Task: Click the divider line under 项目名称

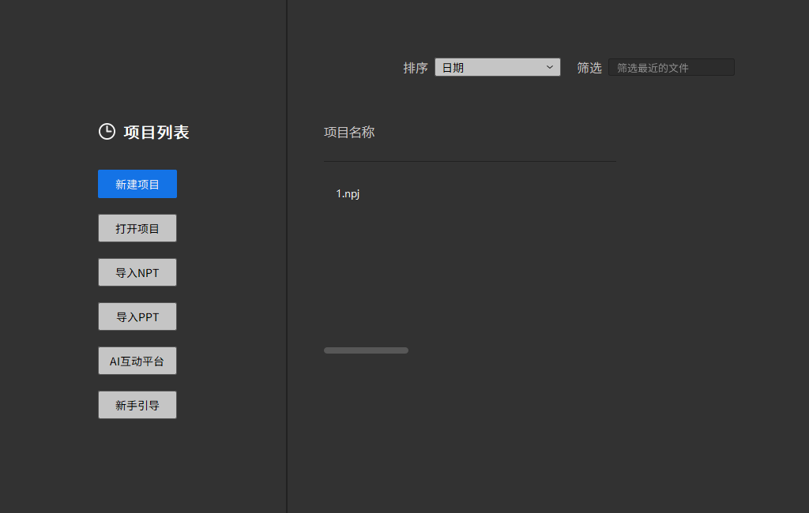Action: tap(469, 160)
